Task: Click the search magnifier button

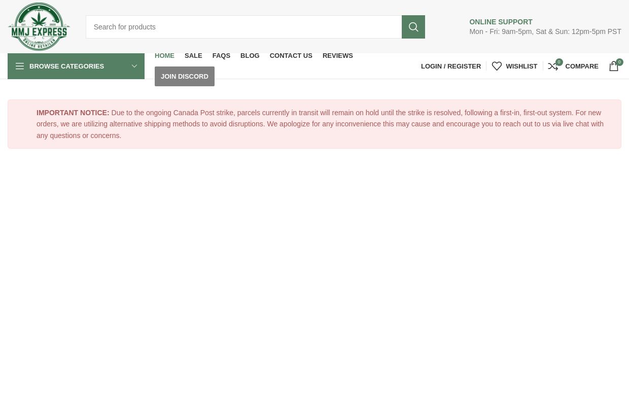Action: pos(413,27)
